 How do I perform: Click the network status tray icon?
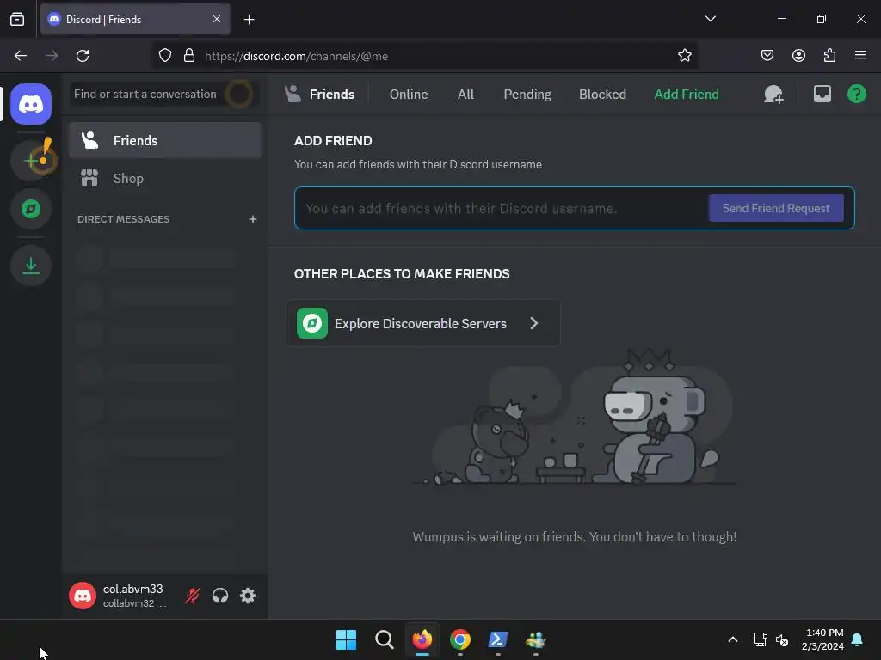[x=761, y=639]
